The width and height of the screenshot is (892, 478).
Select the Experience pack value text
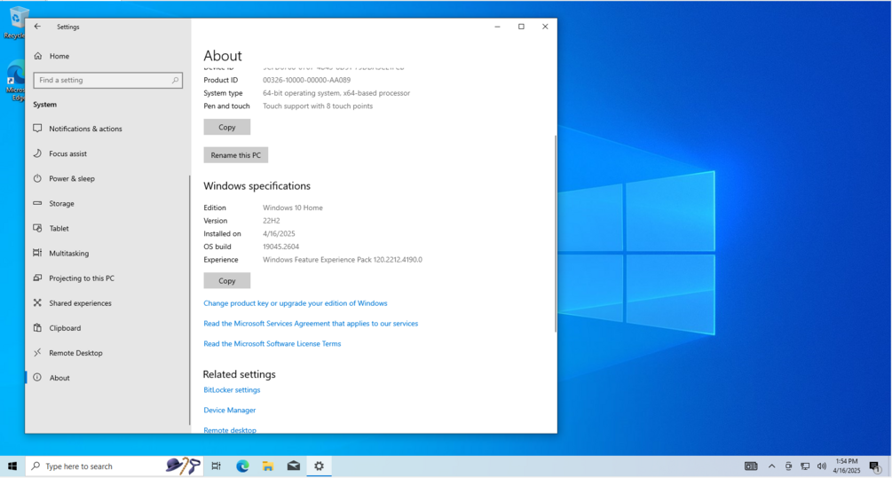tap(343, 260)
